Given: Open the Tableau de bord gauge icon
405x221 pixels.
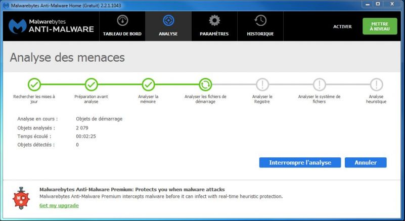Looking at the screenshot, I should [x=122, y=20].
